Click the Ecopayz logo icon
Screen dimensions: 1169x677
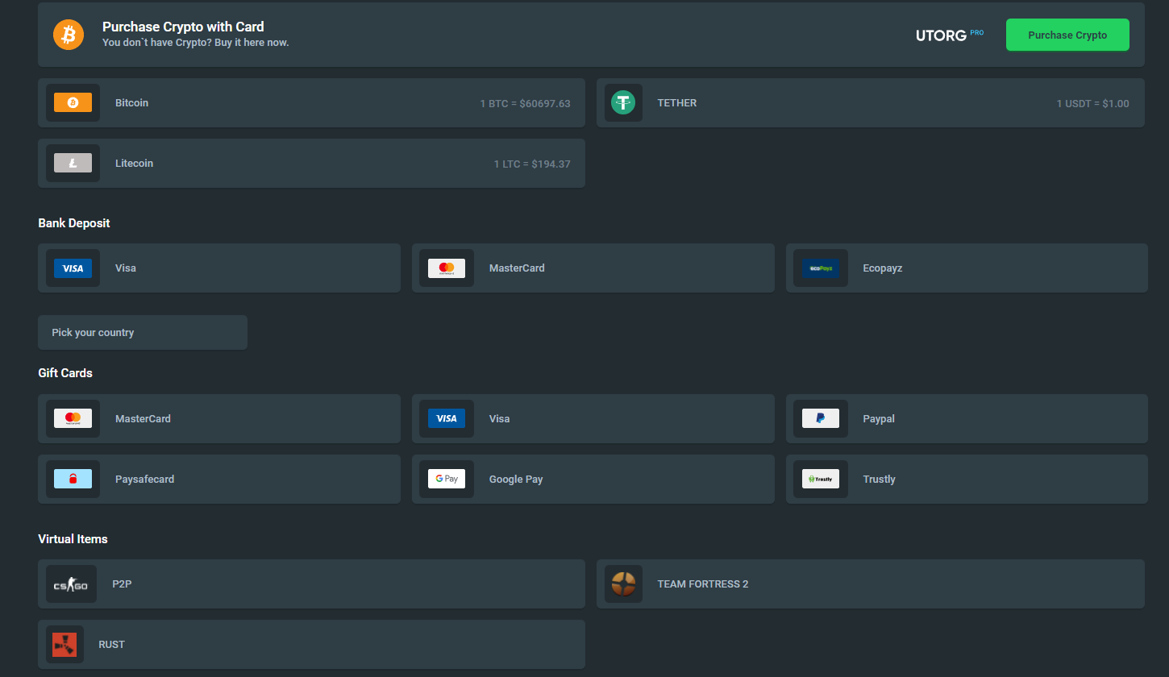[821, 268]
